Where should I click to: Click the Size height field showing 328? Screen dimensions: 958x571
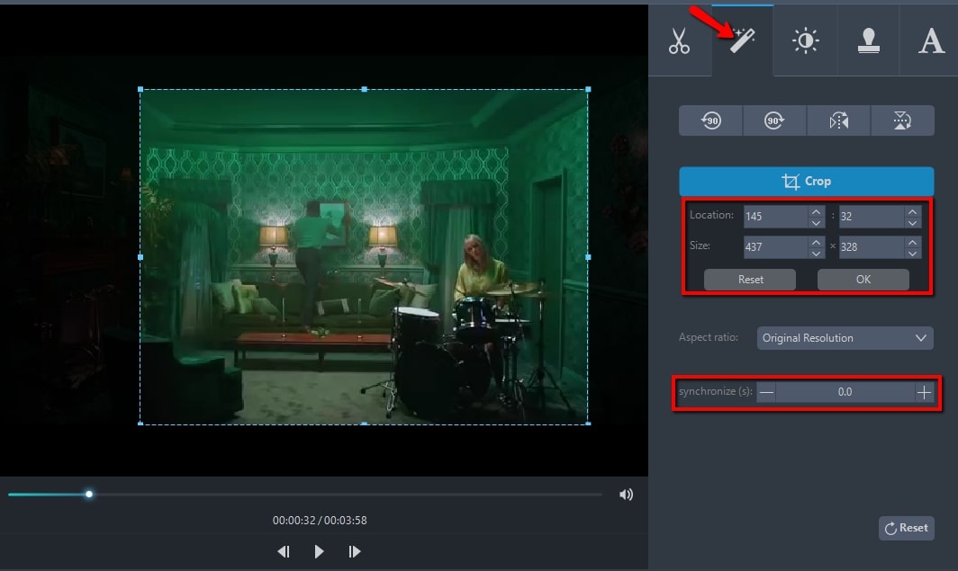[x=872, y=246]
